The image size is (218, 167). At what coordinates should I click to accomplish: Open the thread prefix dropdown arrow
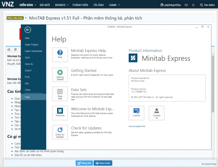26,18
